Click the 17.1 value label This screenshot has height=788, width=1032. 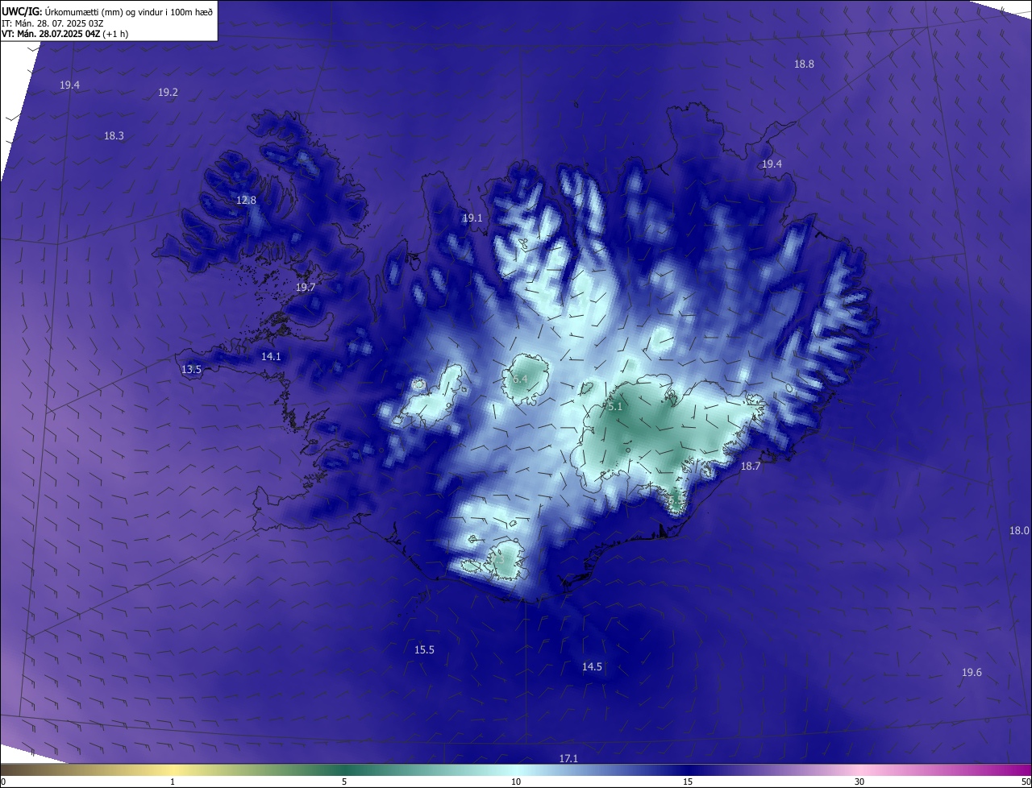tap(568, 759)
